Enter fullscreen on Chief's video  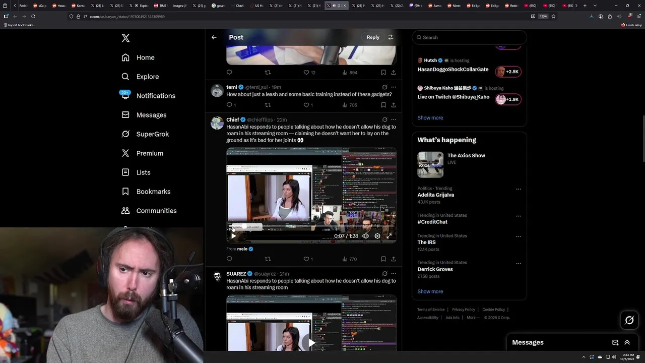click(389, 236)
